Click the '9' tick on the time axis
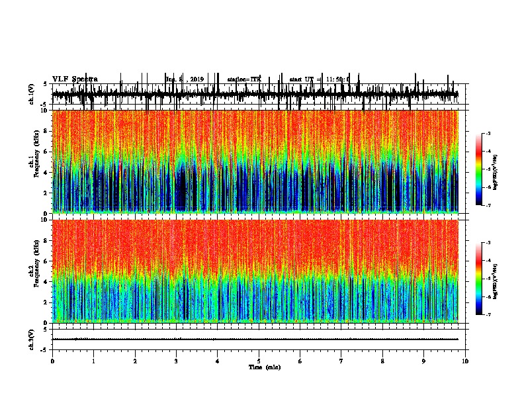This screenshot has width=524, height=405. 423,361
